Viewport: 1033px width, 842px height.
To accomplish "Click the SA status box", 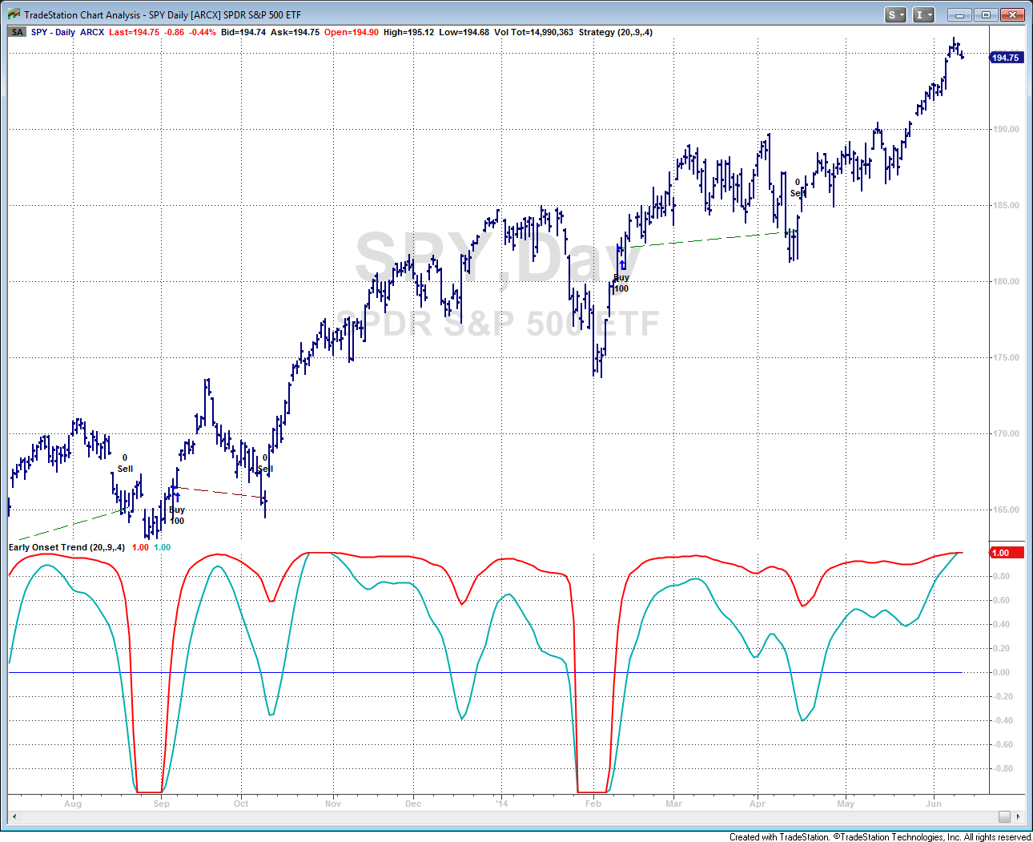I will pyautogui.click(x=18, y=32).
